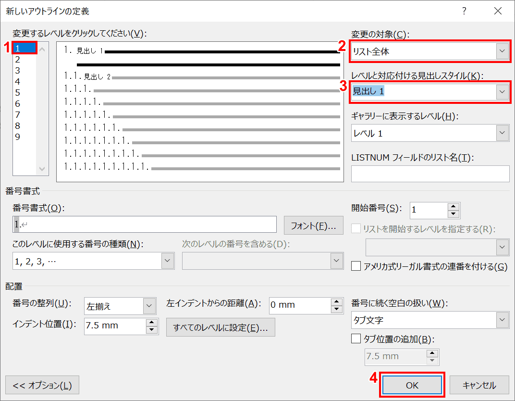This screenshot has height=401, width=515.
Task: Increase 左インデントからの距離 with up arrow
Action: tap(337, 302)
